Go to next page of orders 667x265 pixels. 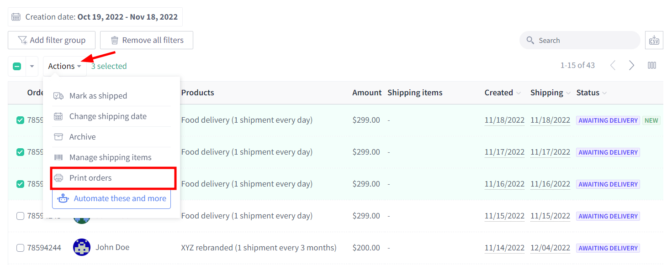point(631,65)
